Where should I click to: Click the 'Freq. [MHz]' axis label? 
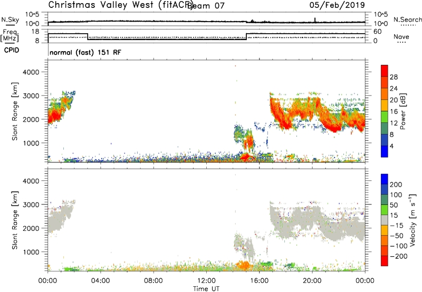9,36
